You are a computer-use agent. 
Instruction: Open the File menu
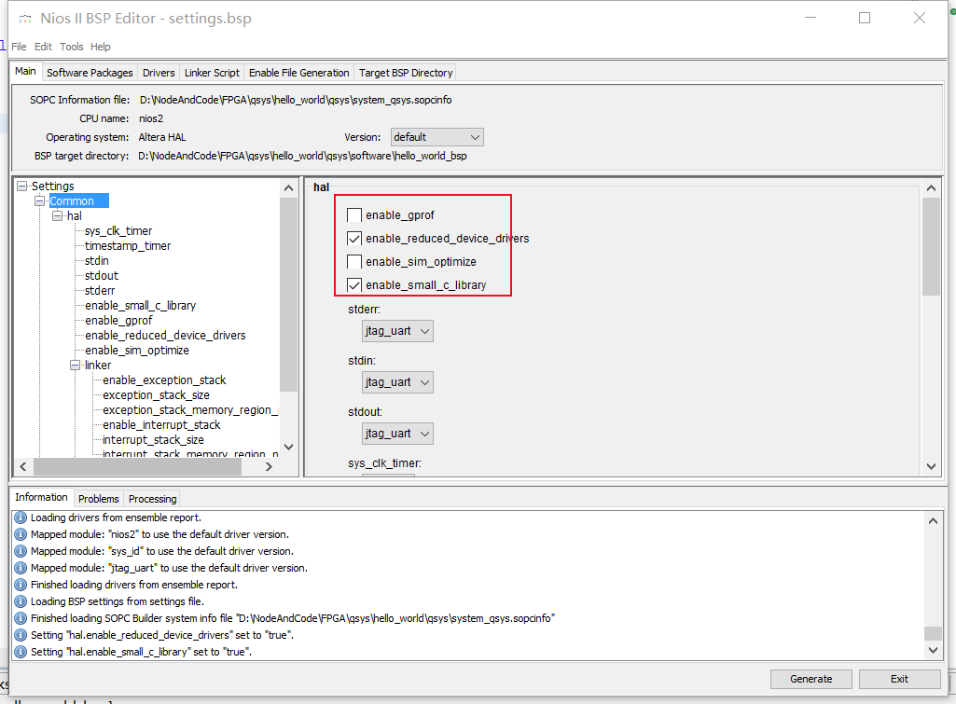point(19,46)
